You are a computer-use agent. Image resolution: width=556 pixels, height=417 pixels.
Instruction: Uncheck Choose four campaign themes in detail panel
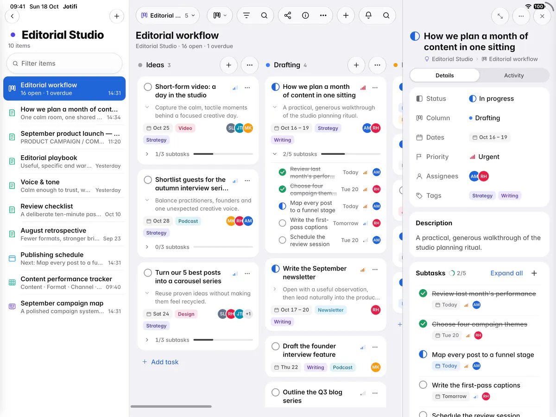(x=423, y=324)
